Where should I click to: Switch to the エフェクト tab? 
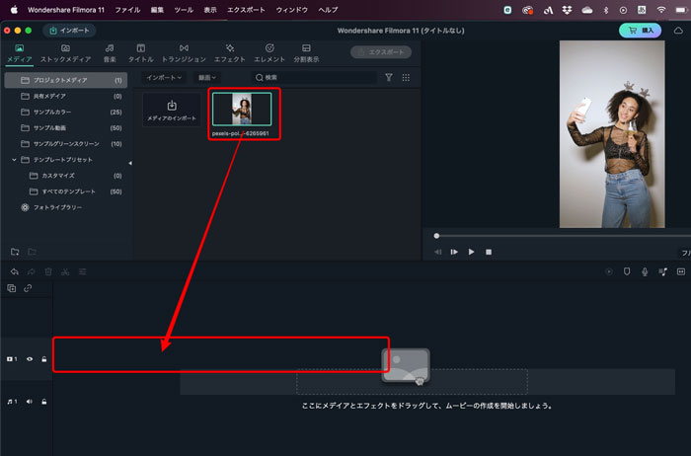point(230,53)
